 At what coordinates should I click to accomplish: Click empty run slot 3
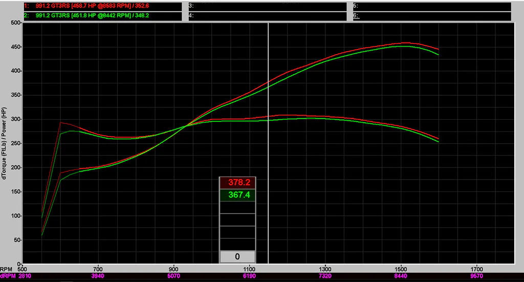tap(267, 7)
